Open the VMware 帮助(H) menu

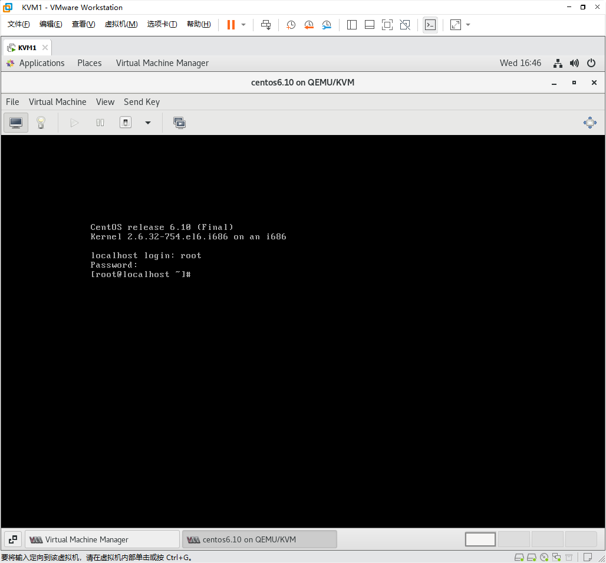pos(199,24)
